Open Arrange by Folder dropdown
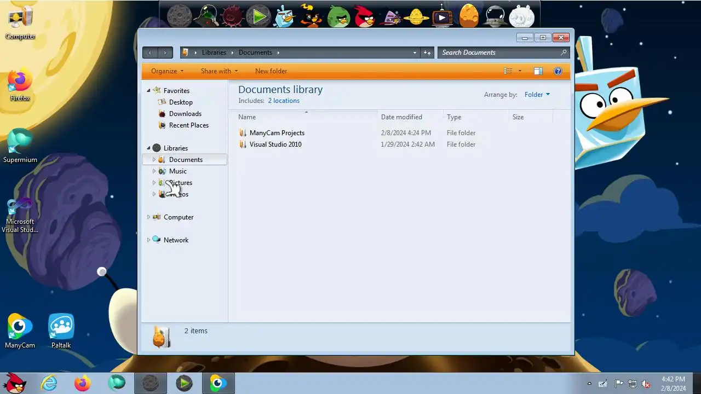 click(537, 95)
